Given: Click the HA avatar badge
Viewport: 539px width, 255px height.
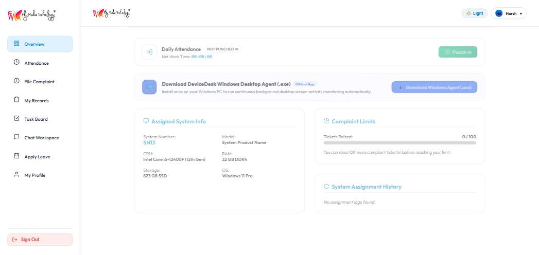Looking at the screenshot, I should pos(499,13).
